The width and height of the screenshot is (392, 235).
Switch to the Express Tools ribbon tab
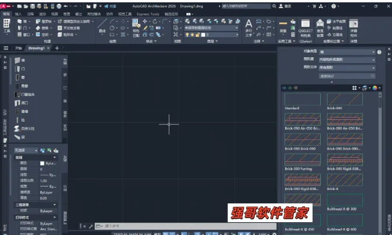148,14
